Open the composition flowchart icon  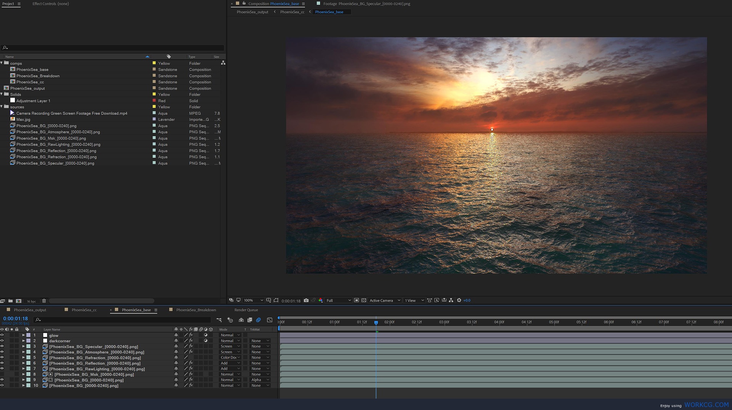[x=451, y=300]
